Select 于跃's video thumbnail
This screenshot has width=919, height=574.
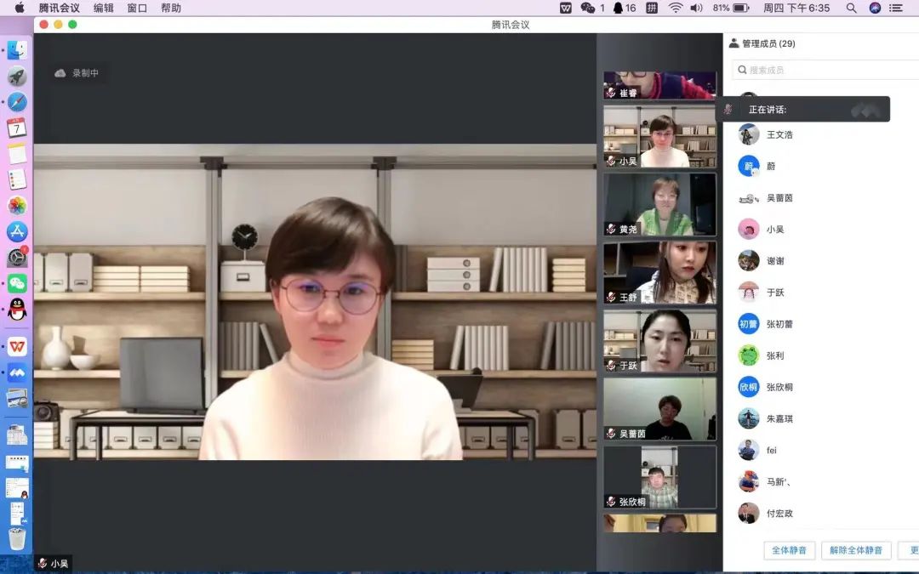pos(660,341)
